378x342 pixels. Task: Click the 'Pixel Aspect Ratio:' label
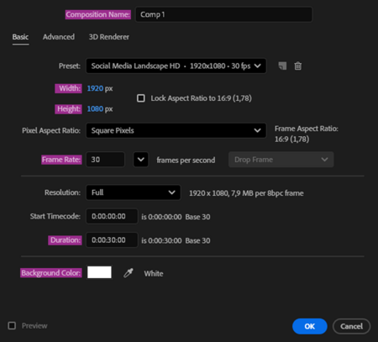coord(51,130)
